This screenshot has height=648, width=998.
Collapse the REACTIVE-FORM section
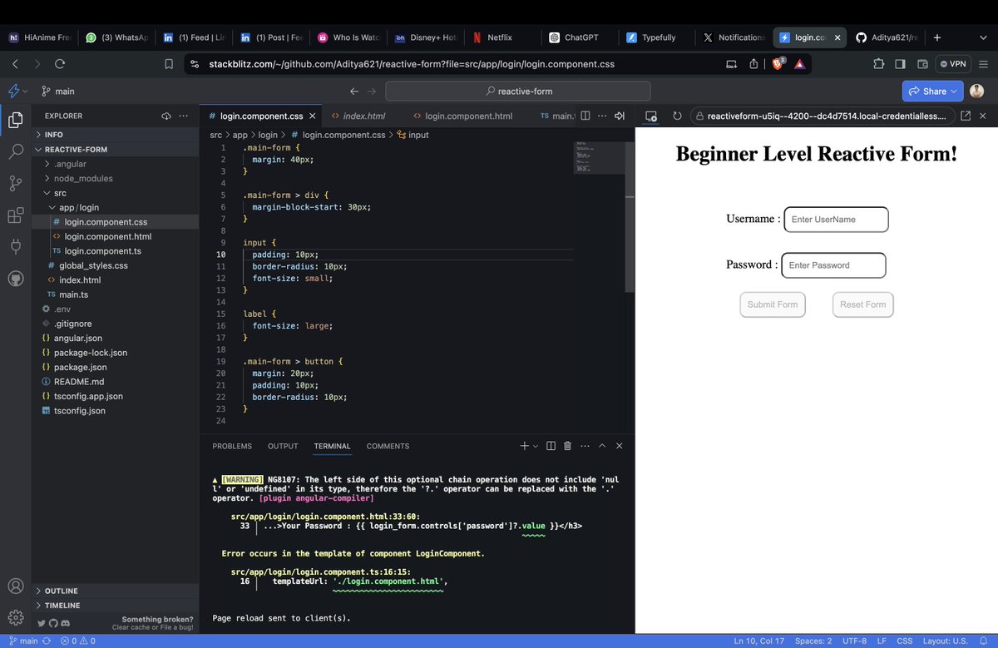coord(116,149)
